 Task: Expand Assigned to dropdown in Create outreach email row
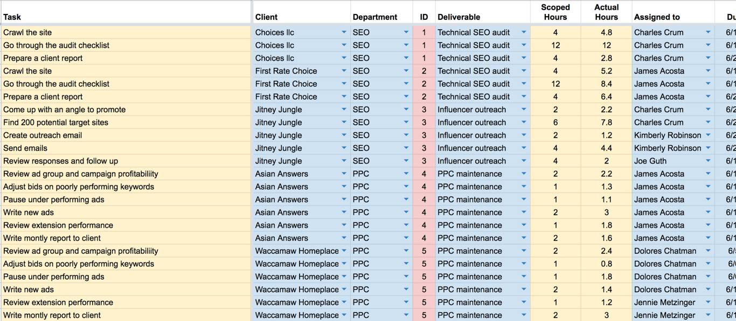pos(708,135)
